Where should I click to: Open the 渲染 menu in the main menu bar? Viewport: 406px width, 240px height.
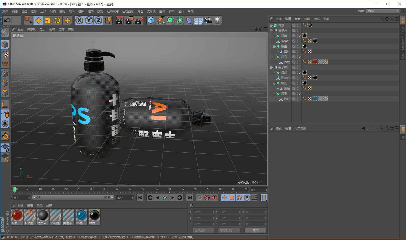click(91, 11)
